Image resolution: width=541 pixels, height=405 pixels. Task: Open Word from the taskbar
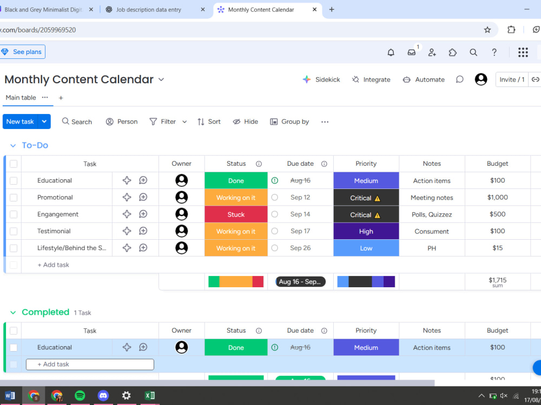click(10, 395)
